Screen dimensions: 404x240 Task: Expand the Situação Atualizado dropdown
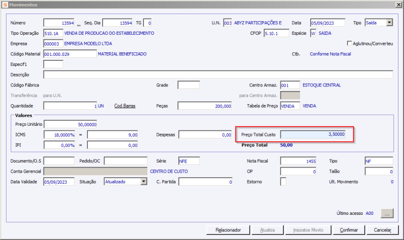[144, 182]
